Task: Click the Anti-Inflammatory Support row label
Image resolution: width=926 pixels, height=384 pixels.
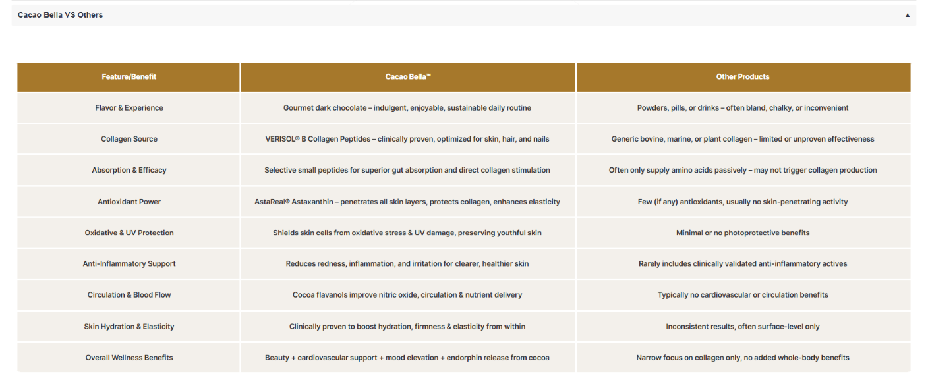Action: point(129,264)
